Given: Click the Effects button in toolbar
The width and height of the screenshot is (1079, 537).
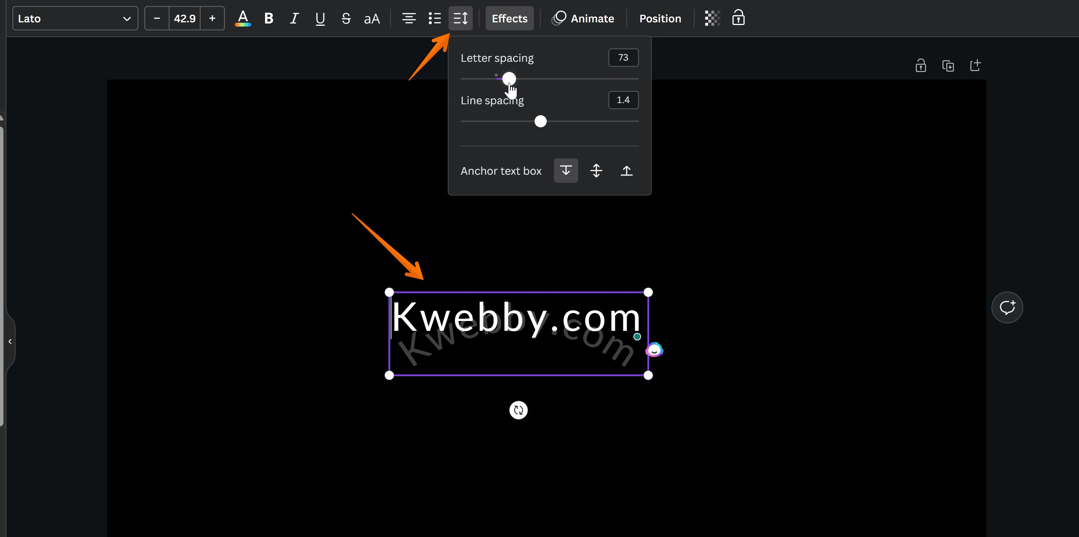Looking at the screenshot, I should tap(509, 19).
